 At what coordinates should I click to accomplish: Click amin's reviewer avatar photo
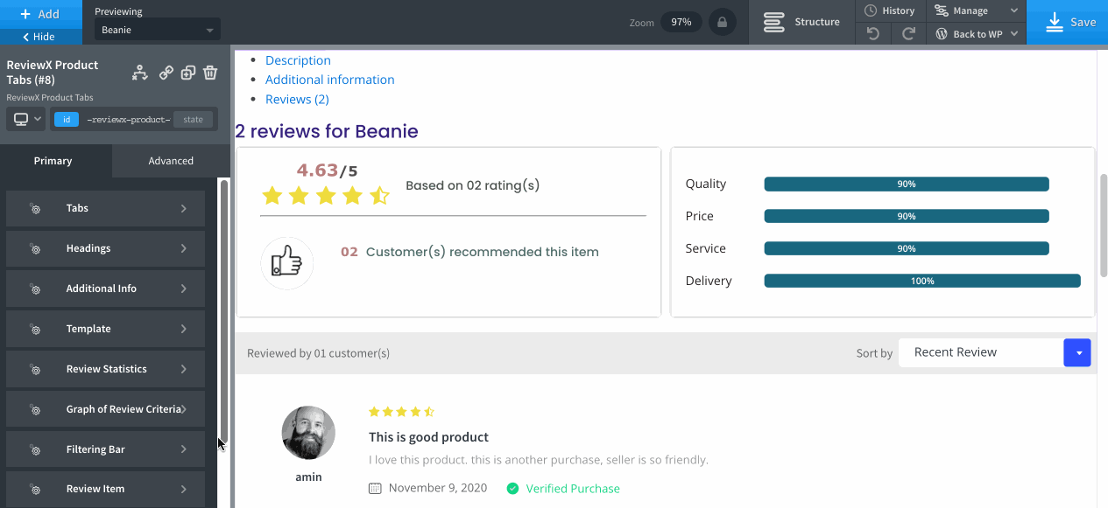pos(308,433)
